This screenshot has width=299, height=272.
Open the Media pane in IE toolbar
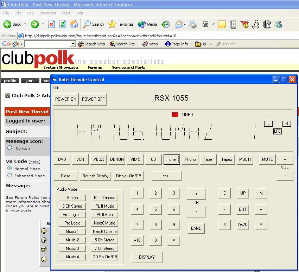(147, 24)
